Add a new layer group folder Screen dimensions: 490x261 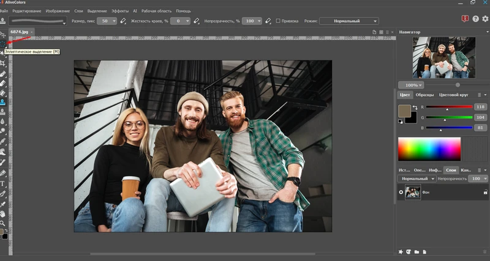417,252
